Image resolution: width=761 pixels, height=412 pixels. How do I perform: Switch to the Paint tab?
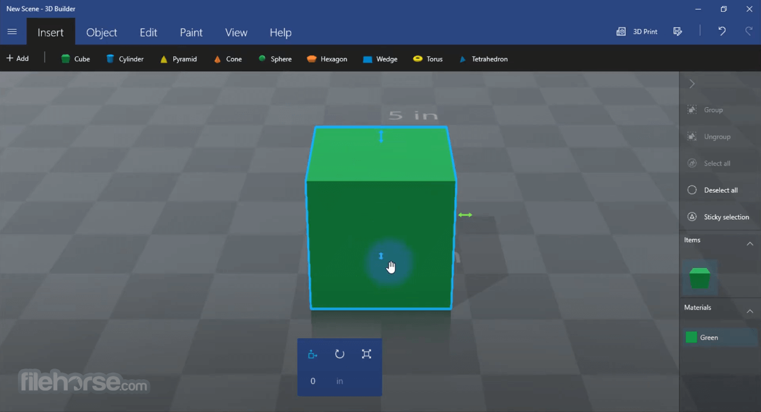tap(191, 32)
